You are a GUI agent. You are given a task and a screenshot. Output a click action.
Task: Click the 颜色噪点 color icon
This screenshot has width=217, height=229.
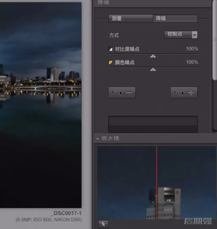(x=111, y=62)
